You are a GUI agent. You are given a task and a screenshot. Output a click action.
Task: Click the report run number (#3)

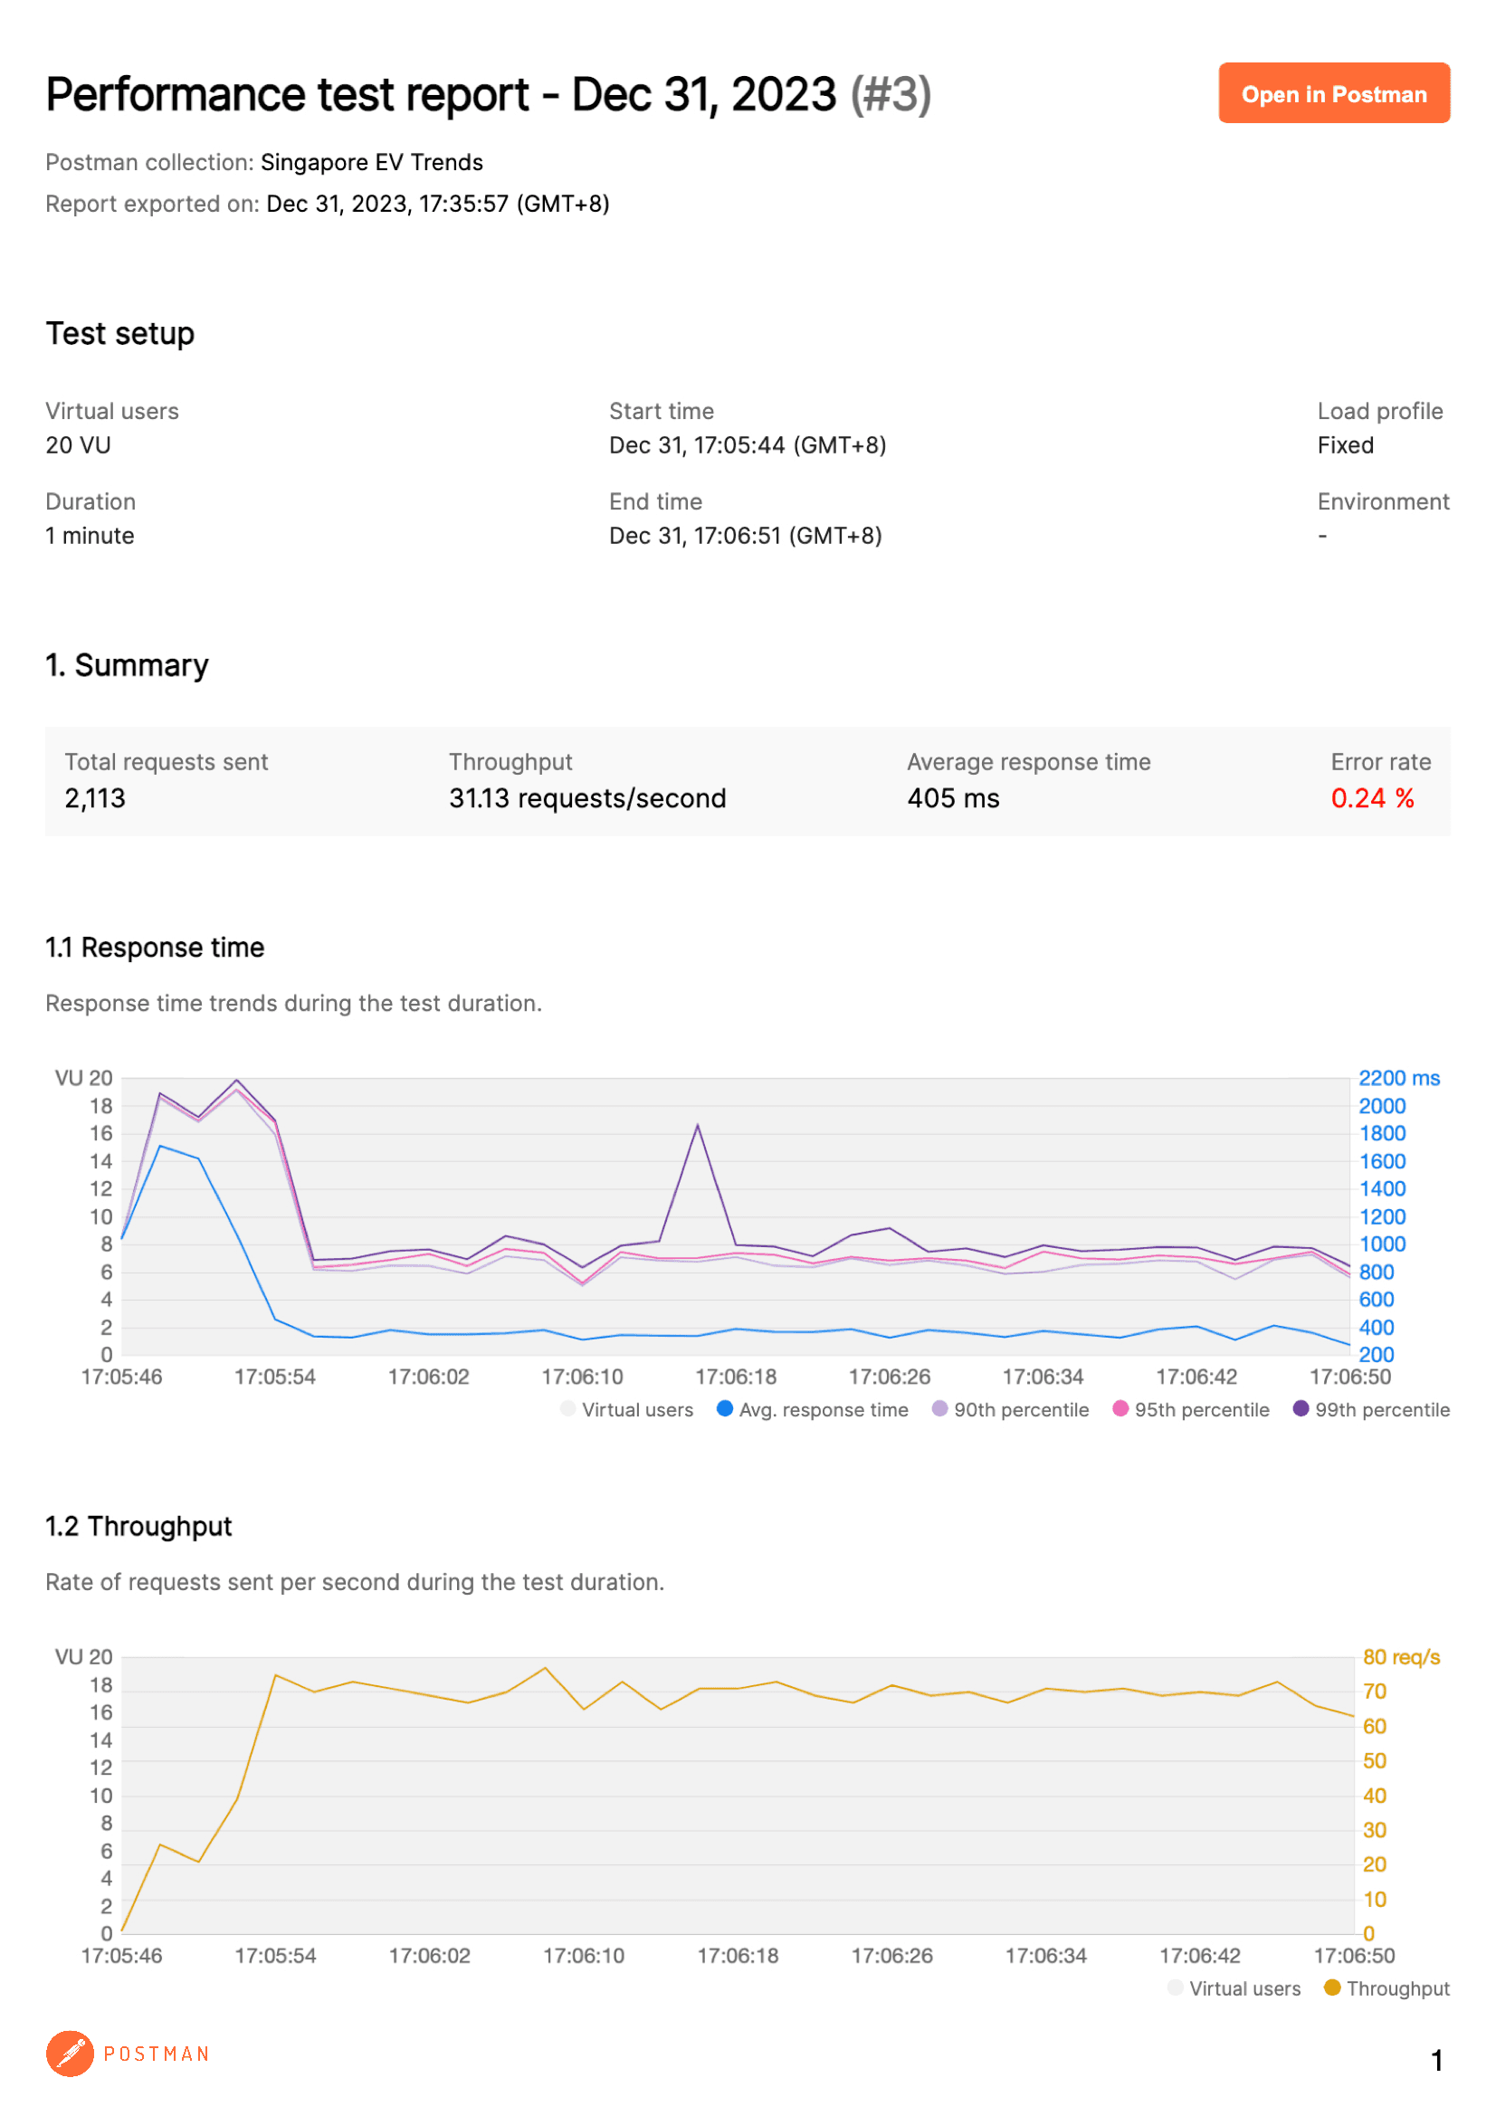(891, 94)
